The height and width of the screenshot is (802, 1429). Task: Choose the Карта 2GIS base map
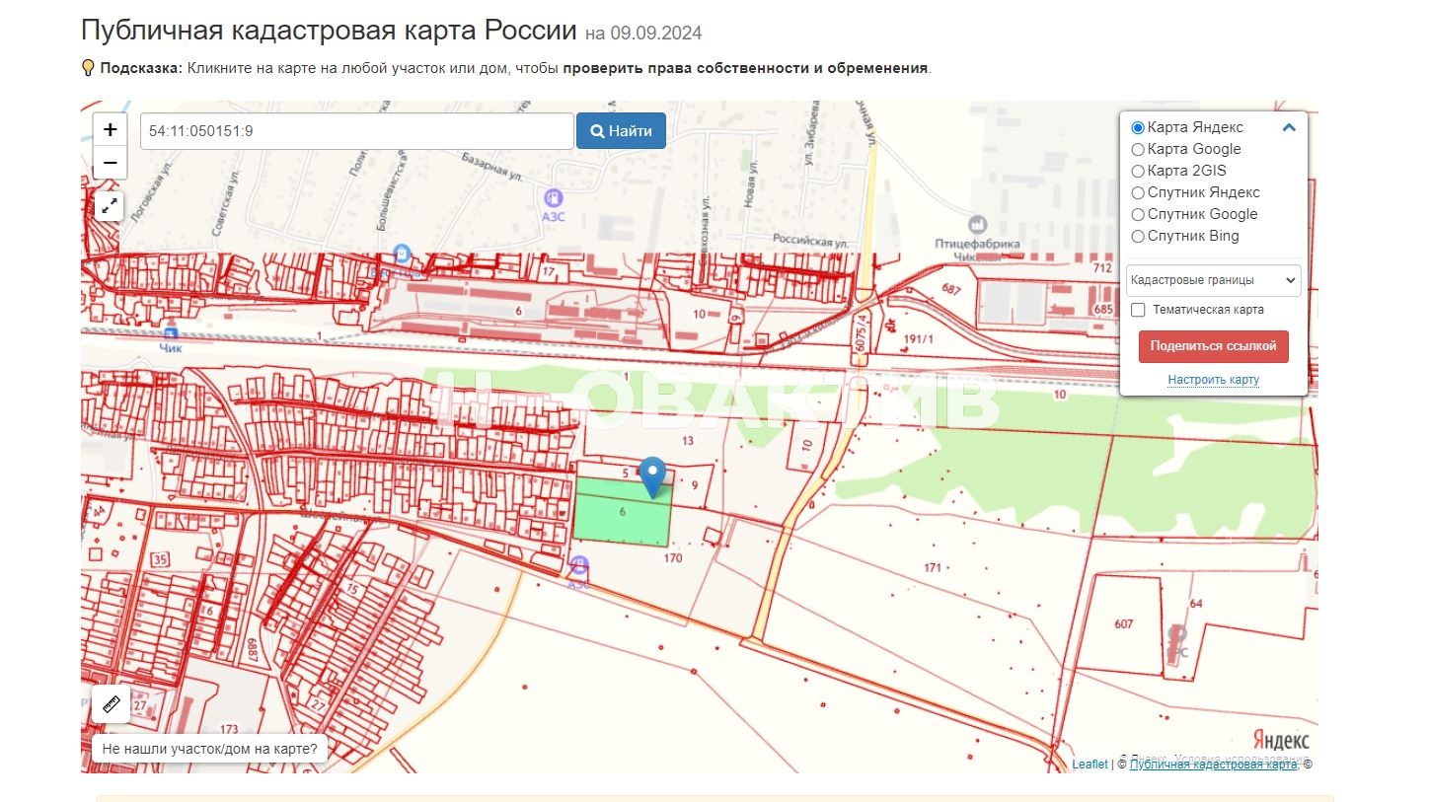coord(1138,172)
